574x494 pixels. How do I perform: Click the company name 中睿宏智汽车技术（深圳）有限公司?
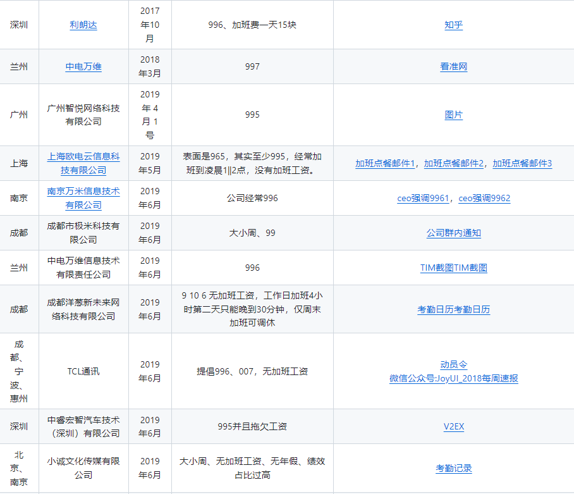[x=83, y=426]
